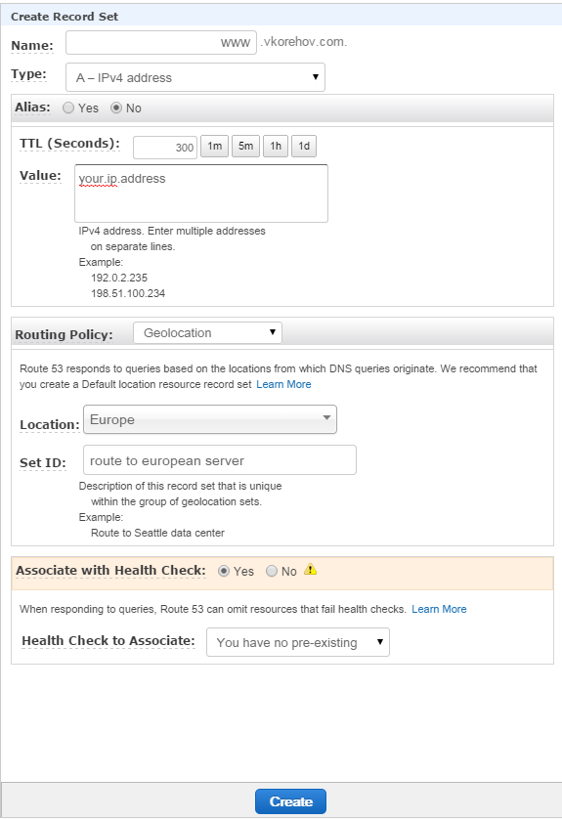The width and height of the screenshot is (562, 820).
Task: Select Alias No radio button
Action: pos(116,108)
